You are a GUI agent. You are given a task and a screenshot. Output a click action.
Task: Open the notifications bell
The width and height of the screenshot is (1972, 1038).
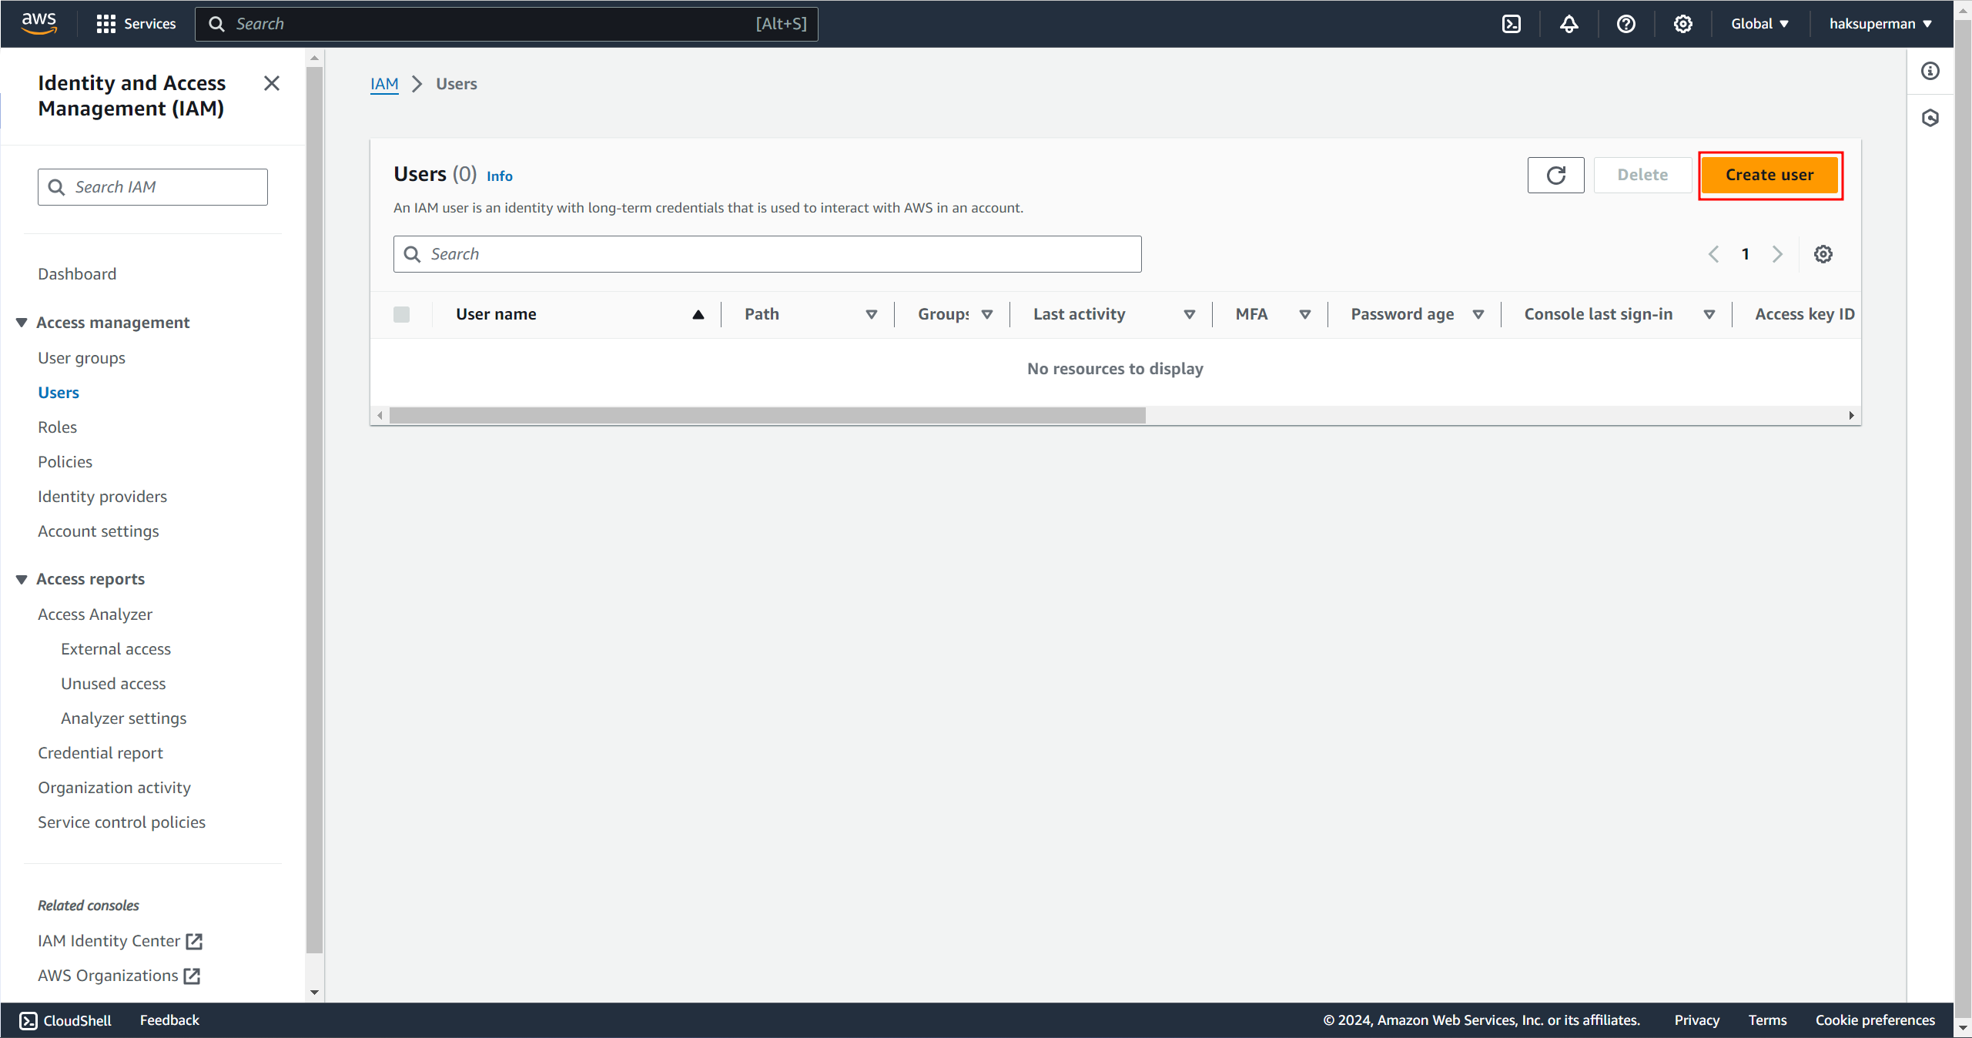(x=1569, y=24)
